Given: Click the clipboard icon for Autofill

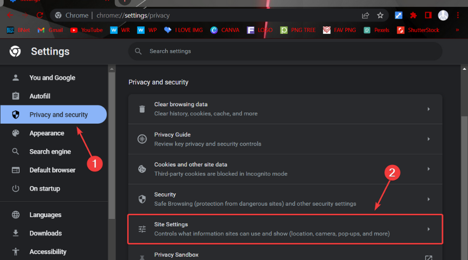Looking at the screenshot, I should point(16,96).
